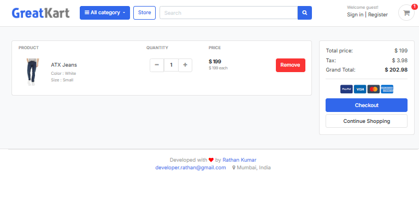Remove ATX Jeans from cart

click(x=291, y=65)
